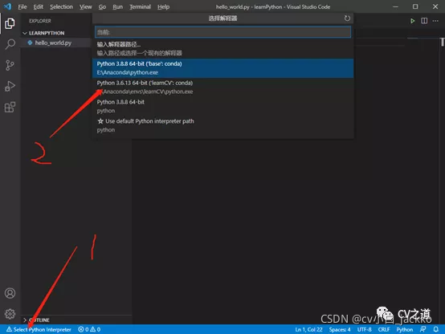
Task: Open the Go menu
Action: tap(102, 6)
